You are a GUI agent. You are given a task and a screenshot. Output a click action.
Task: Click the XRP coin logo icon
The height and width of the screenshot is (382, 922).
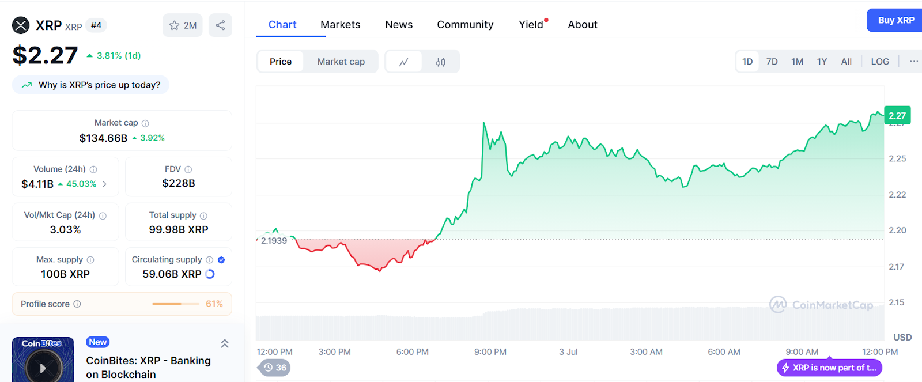pyautogui.click(x=21, y=25)
